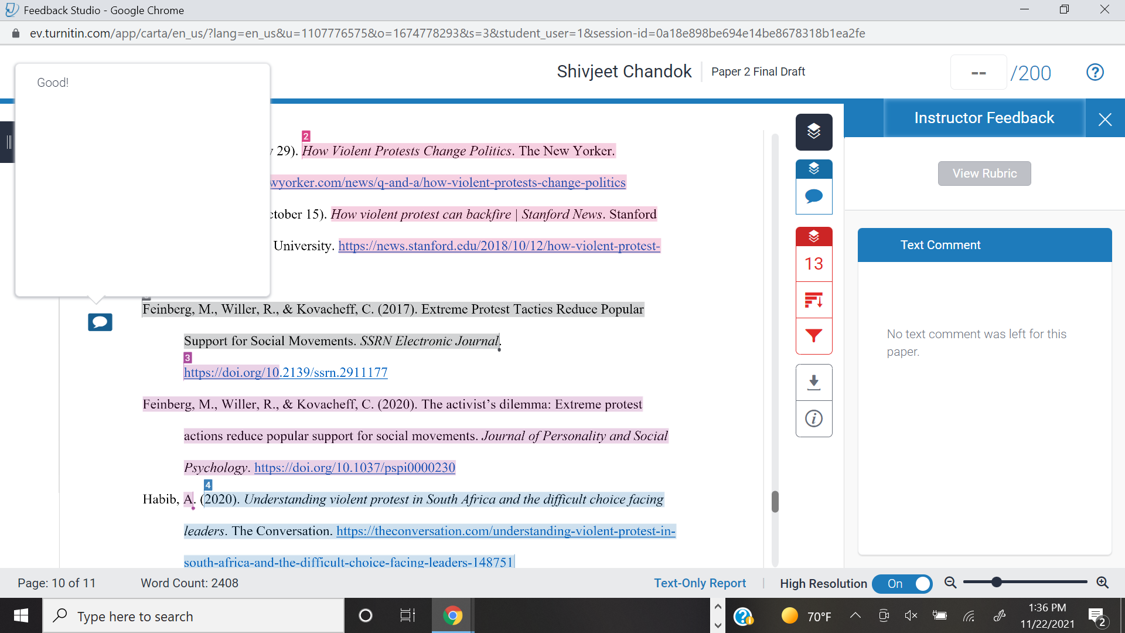Click the red similarity layers icon
The image size is (1125, 633).
coord(814,237)
